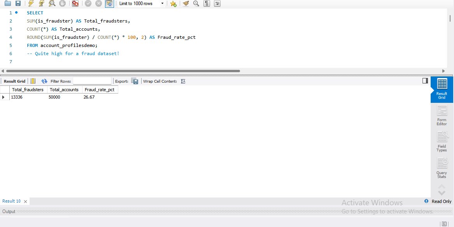
Task: Click the Read Only info indicator
Action: pos(426,201)
